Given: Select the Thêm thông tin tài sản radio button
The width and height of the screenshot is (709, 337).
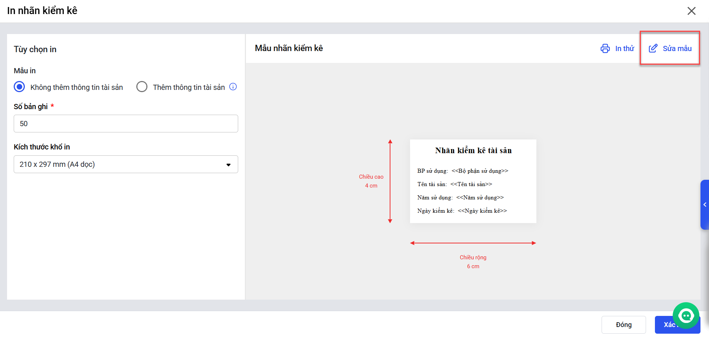Looking at the screenshot, I should click(142, 87).
